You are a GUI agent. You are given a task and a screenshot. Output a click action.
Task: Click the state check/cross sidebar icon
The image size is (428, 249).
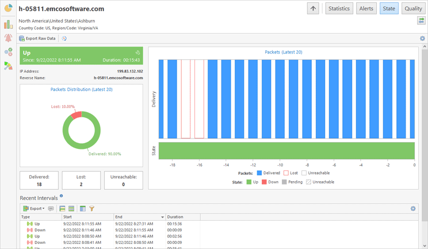tap(8, 52)
